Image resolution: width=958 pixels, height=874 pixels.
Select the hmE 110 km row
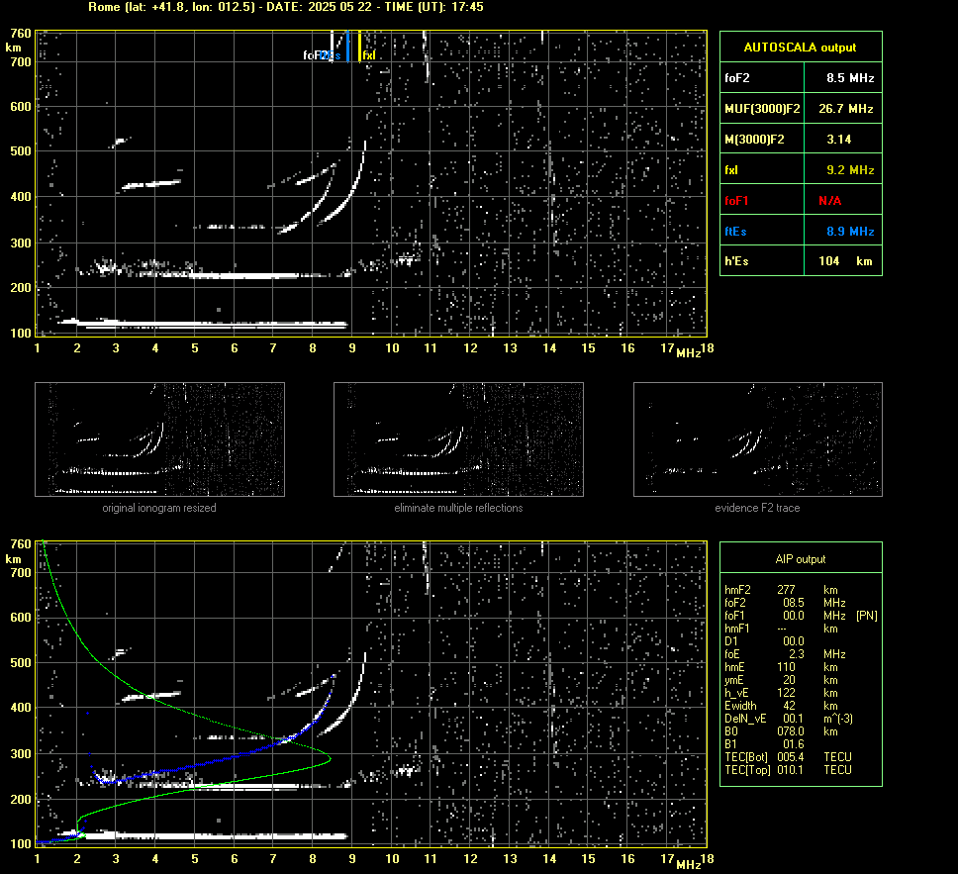(782, 667)
